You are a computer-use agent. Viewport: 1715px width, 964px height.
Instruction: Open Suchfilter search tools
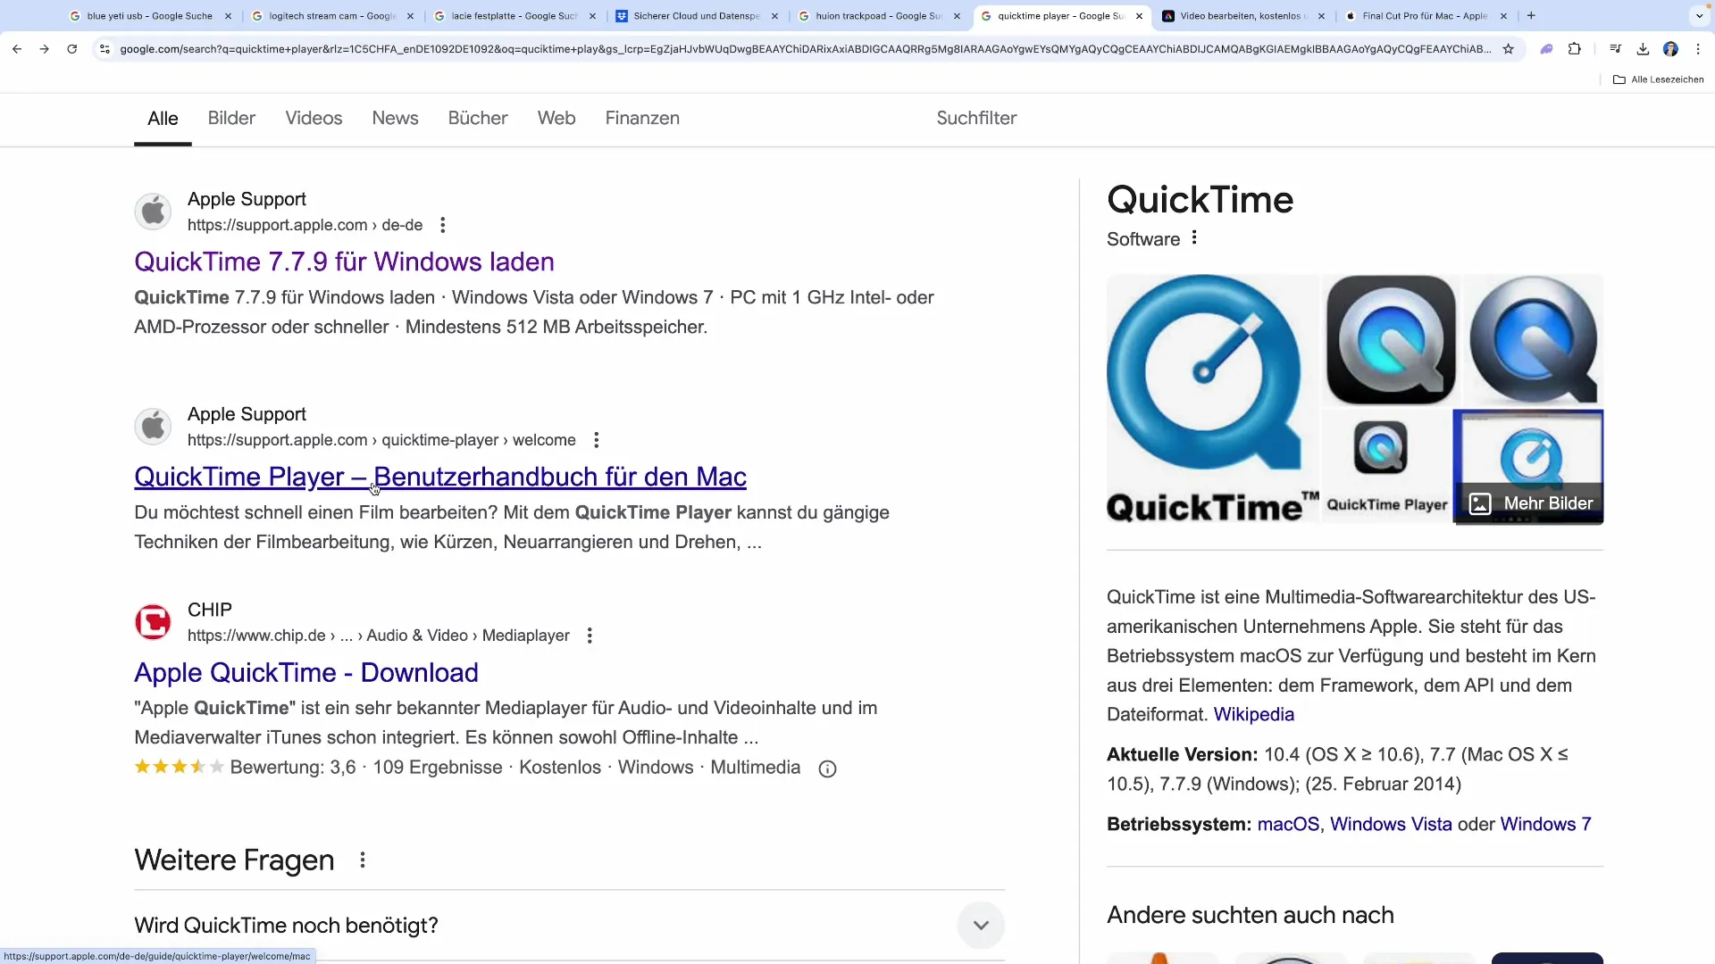[x=975, y=118]
